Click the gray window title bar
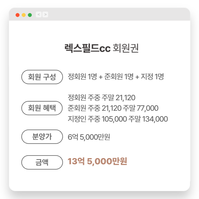The height and width of the screenshot is (199, 199). tap(99, 14)
